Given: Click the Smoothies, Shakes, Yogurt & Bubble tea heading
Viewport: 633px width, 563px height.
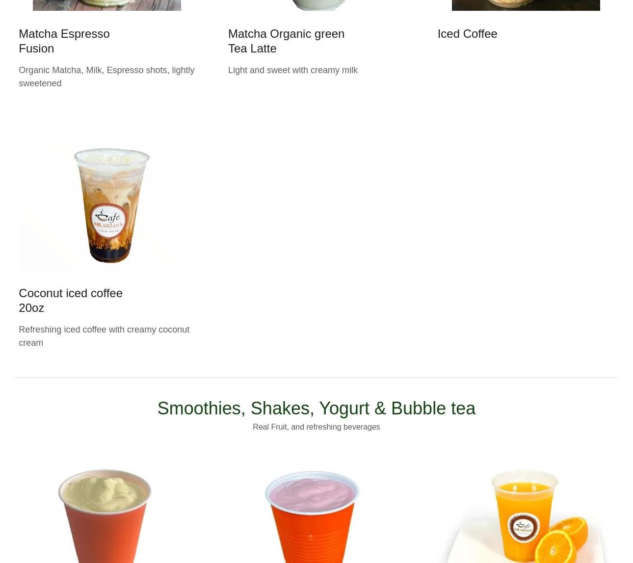Looking at the screenshot, I should coord(316,408).
